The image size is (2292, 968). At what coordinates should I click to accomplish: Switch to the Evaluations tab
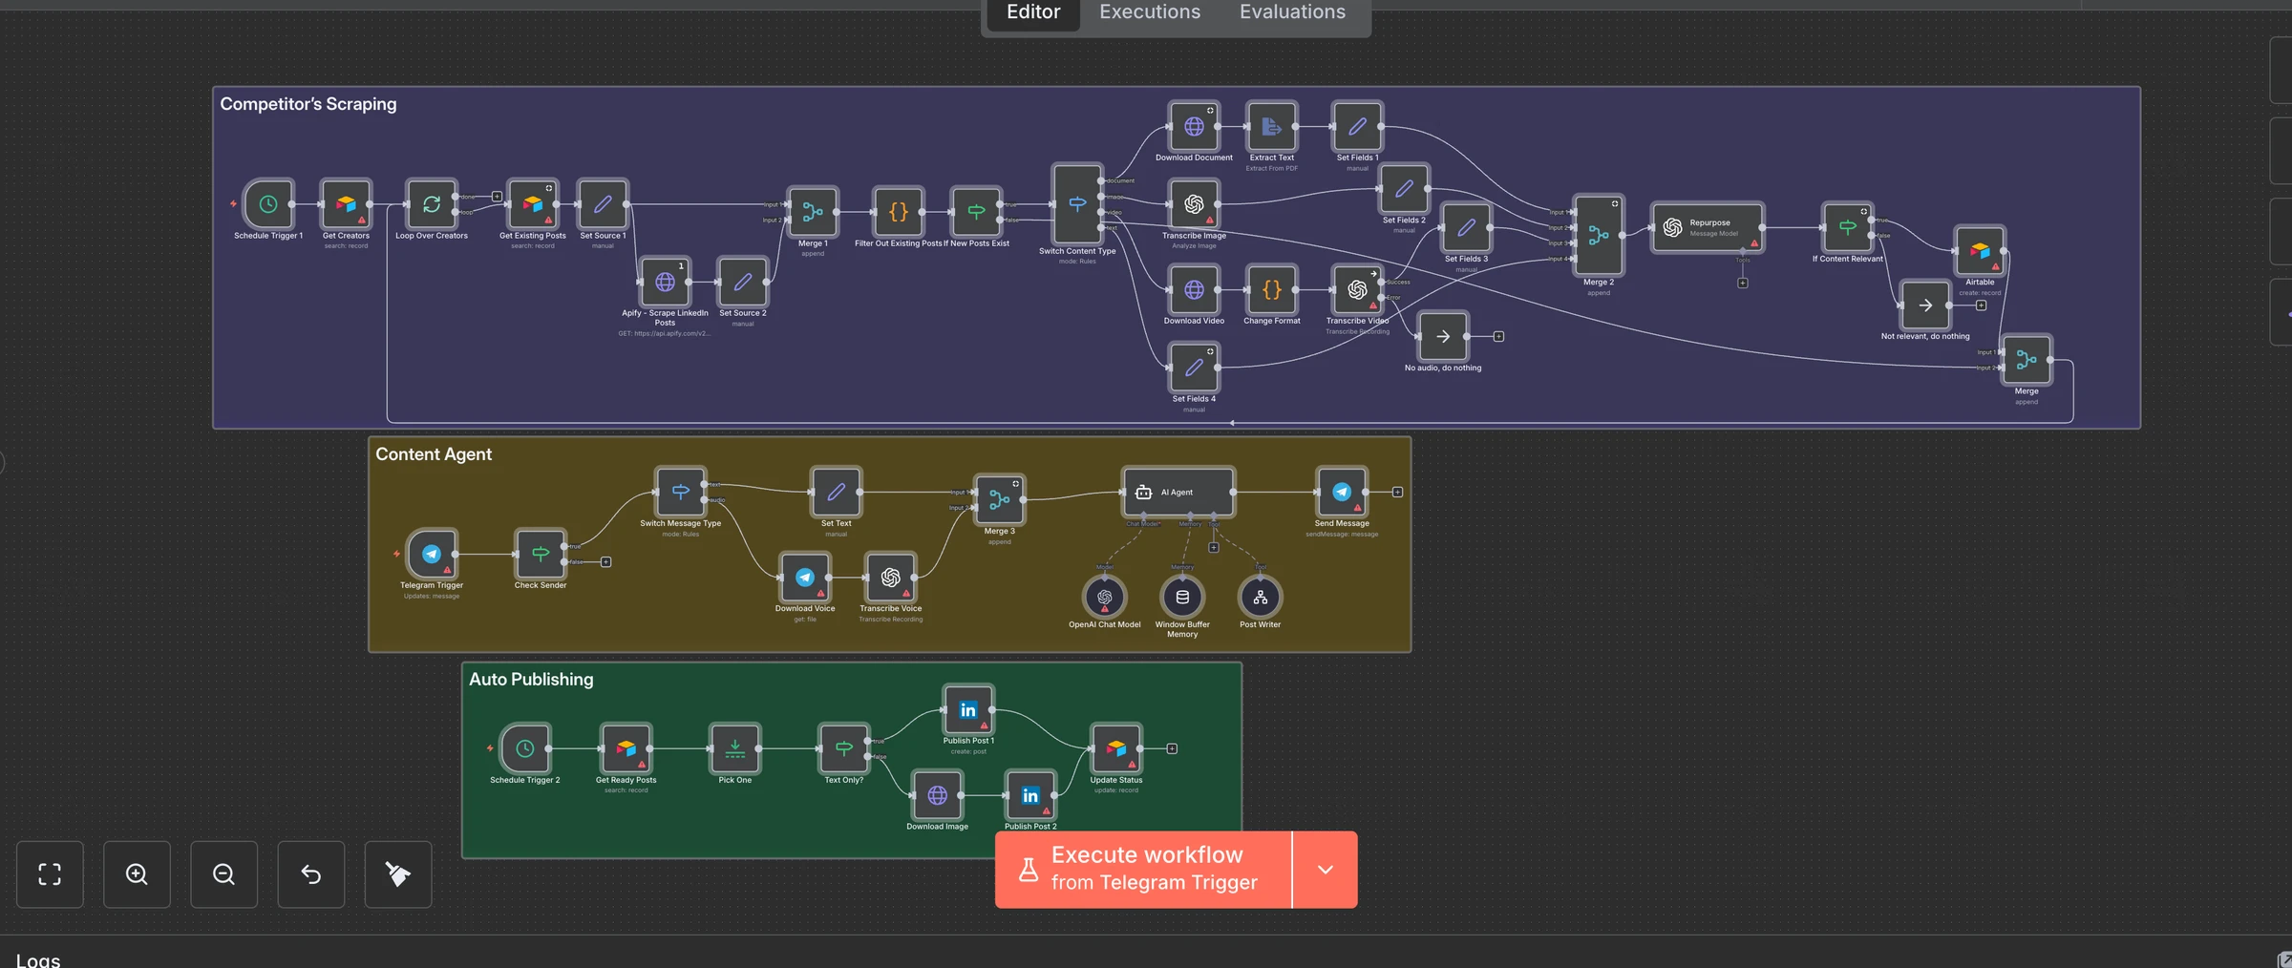[1292, 12]
